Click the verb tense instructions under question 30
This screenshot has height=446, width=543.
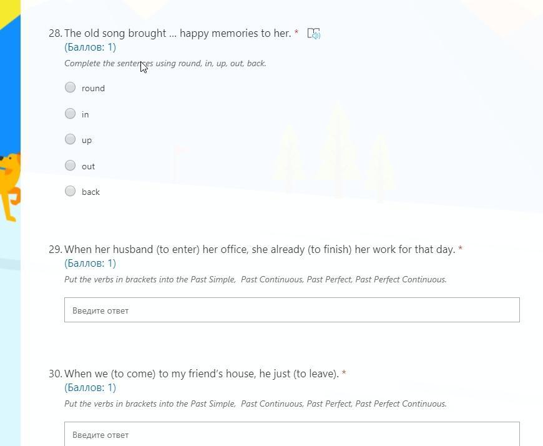(x=255, y=404)
